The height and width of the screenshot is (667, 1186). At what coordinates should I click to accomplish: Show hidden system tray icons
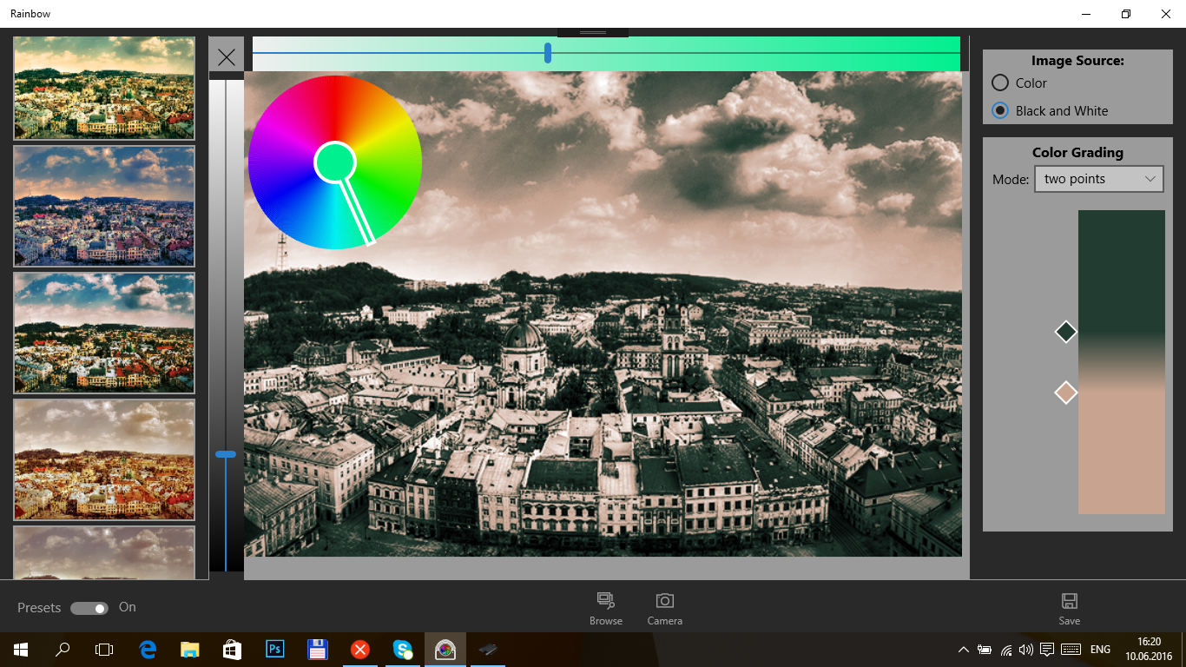pos(964,650)
